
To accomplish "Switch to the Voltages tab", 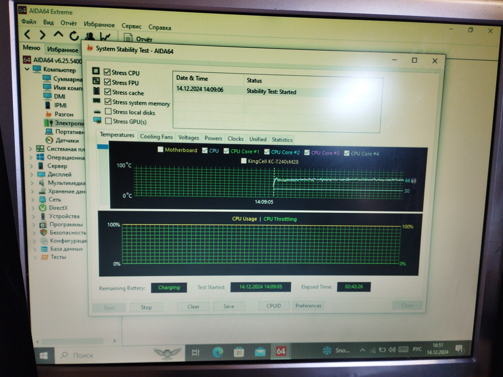I will point(189,137).
